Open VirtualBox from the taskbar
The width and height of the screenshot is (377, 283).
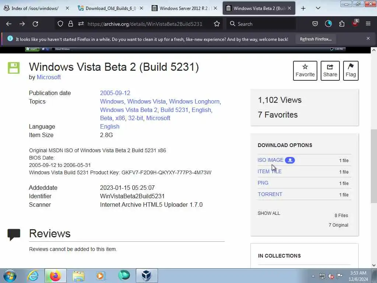click(x=147, y=276)
